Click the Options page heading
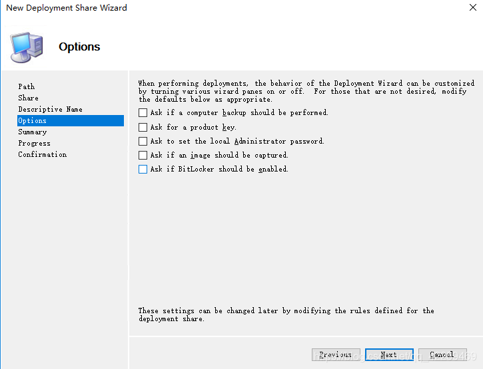The image size is (483, 369). coord(79,47)
